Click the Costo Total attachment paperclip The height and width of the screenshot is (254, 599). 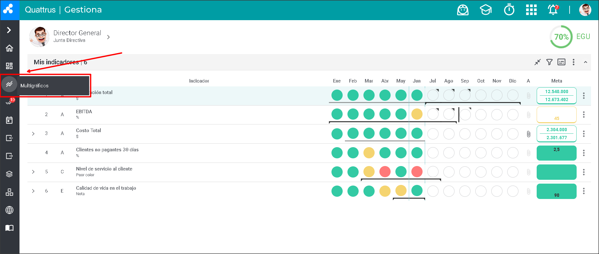(x=529, y=134)
